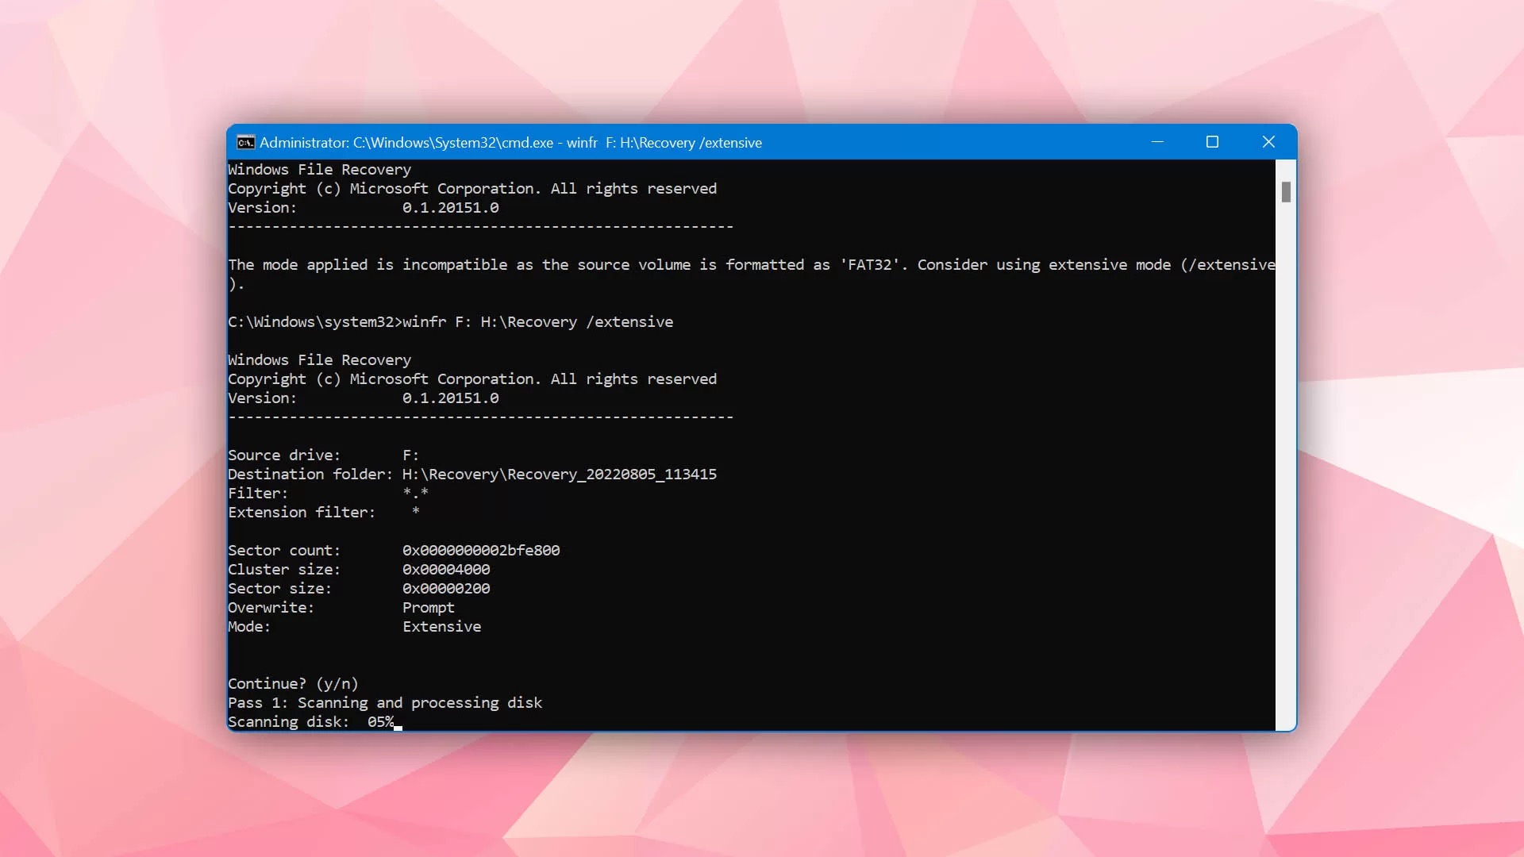
Task: Click the sector size value 0x00000200
Action: (446, 588)
